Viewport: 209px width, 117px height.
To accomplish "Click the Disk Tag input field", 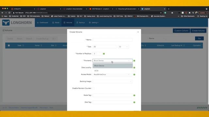I will point(112,102).
